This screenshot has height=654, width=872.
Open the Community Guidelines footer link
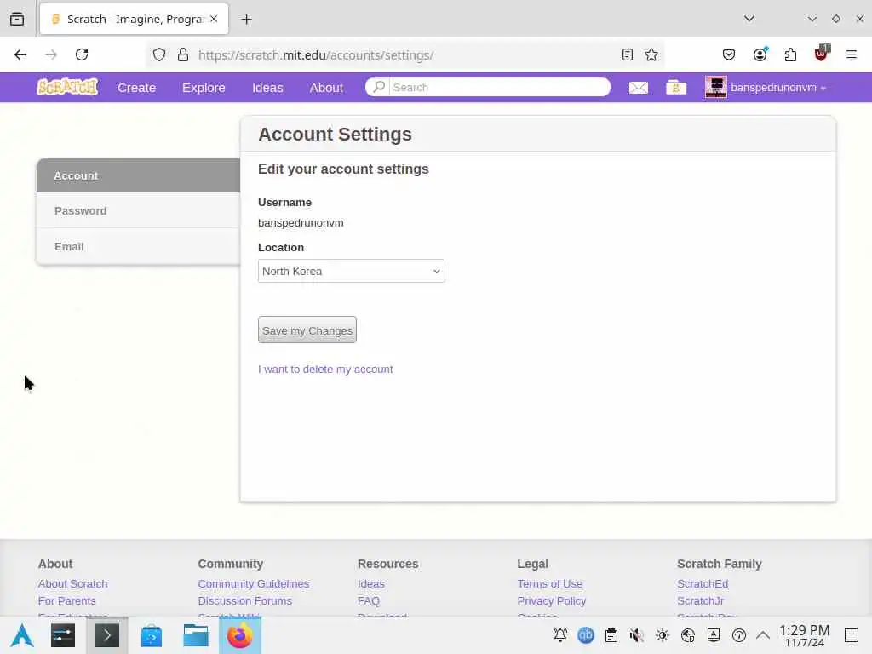(254, 584)
